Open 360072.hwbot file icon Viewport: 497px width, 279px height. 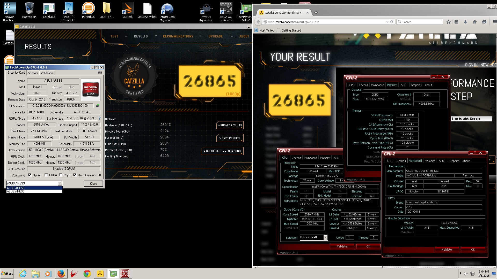(147, 10)
